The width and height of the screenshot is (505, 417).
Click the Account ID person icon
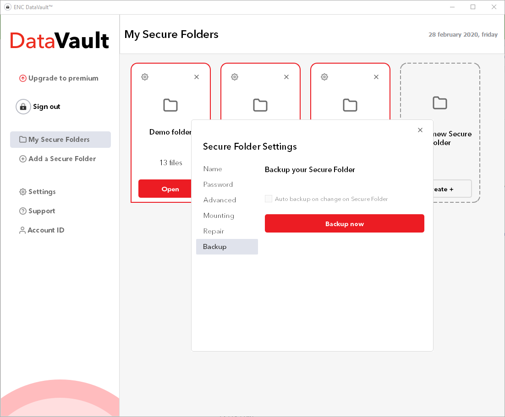(22, 230)
